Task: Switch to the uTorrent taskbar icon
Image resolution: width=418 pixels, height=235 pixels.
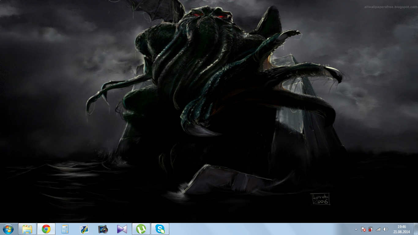Action: (x=141, y=229)
